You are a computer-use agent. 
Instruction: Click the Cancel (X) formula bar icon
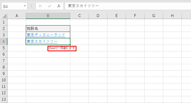pyautogui.click(x=40, y=6)
